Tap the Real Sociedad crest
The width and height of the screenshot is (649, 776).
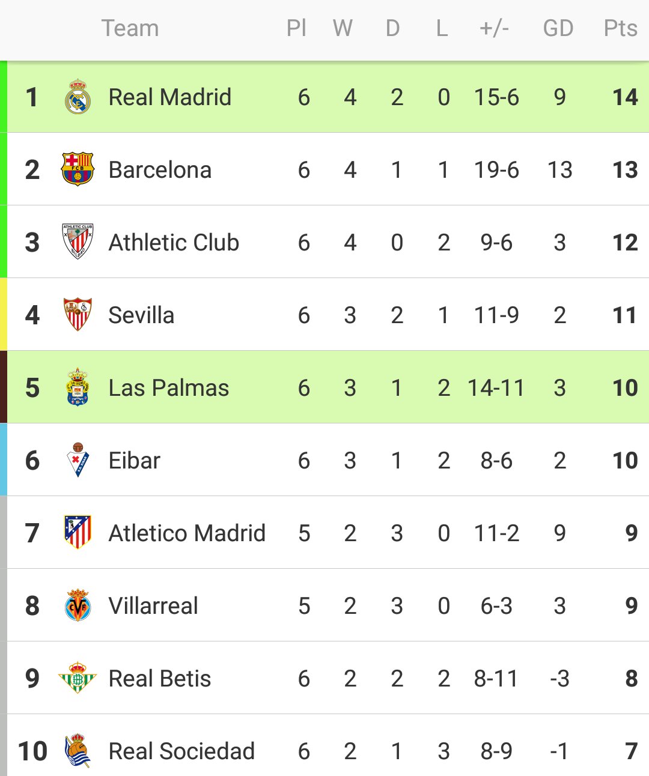(x=78, y=751)
